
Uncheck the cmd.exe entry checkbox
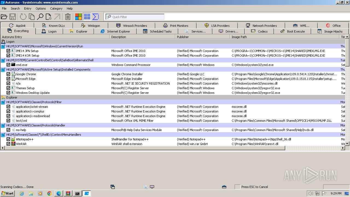coord(8,65)
